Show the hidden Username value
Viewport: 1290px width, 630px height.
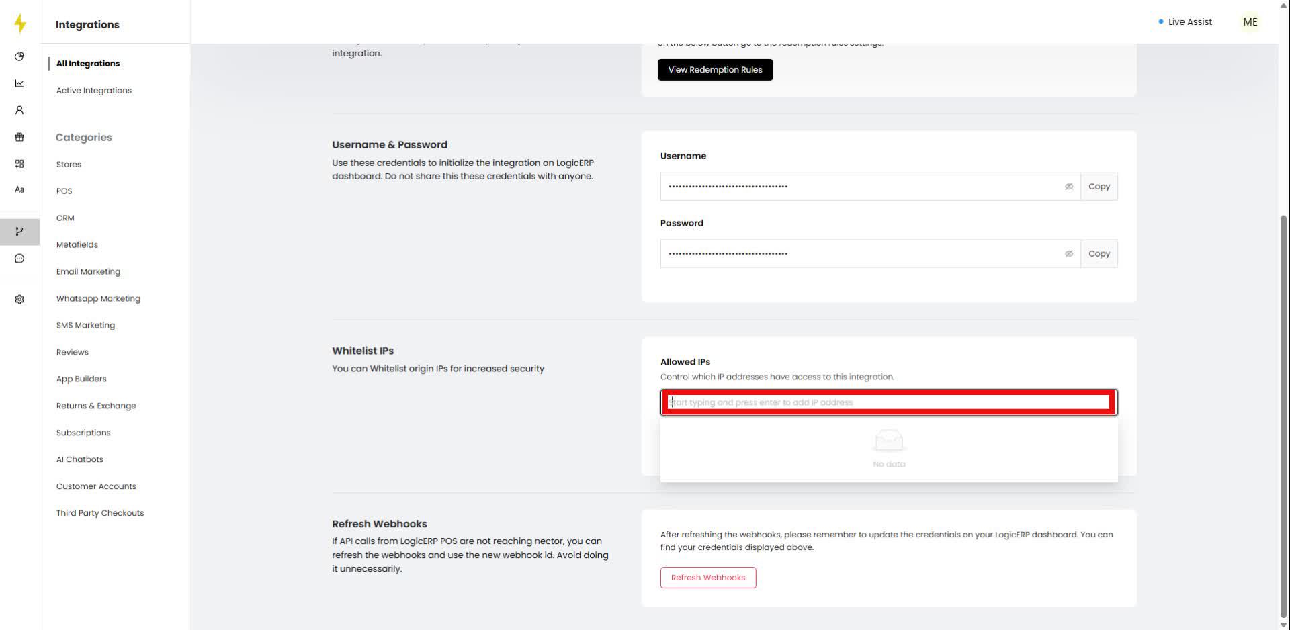[x=1068, y=186]
